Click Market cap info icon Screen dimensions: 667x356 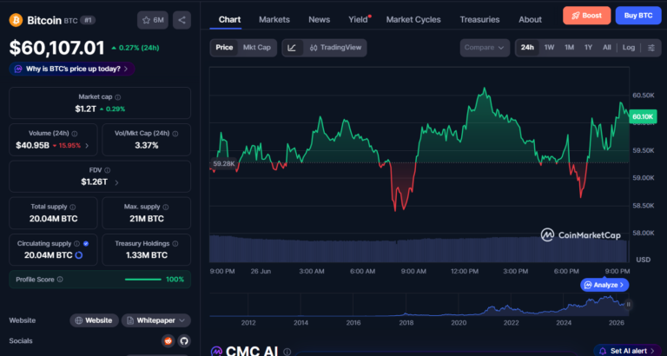tap(118, 97)
